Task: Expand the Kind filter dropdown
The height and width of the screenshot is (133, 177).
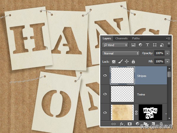Action: coord(115,45)
